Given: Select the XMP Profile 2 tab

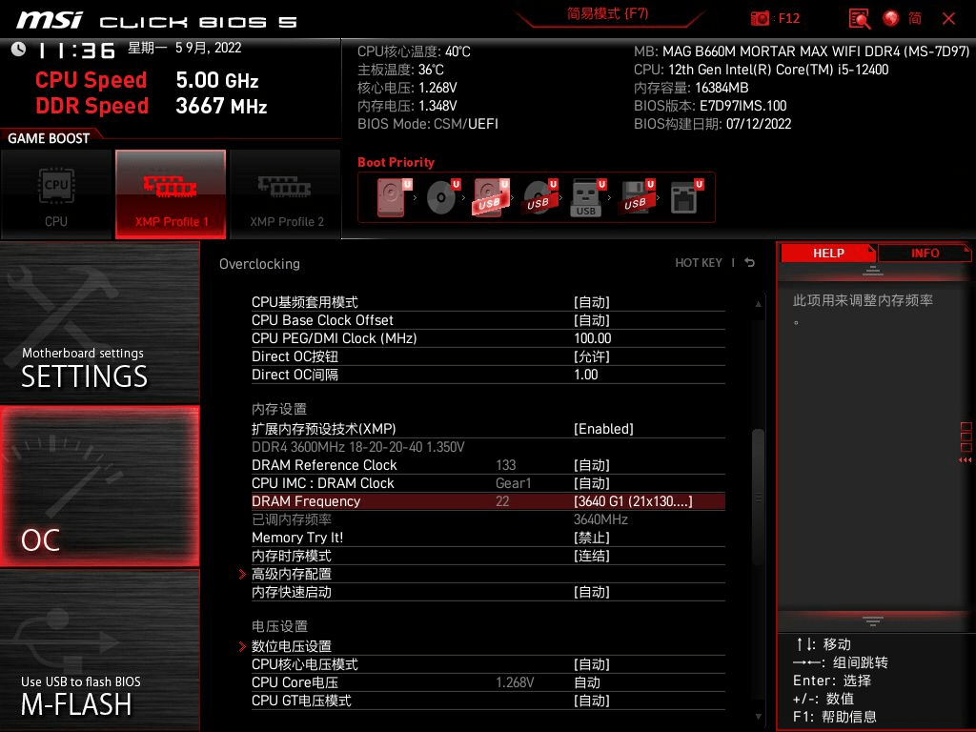Looking at the screenshot, I should (x=285, y=193).
